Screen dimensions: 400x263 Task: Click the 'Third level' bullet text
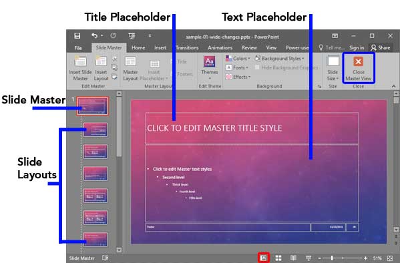click(180, 184)
